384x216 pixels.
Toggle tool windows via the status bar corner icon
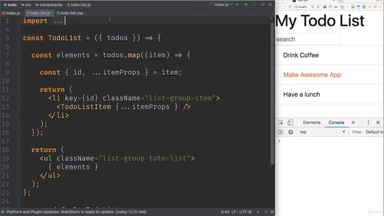pos(2,212)
